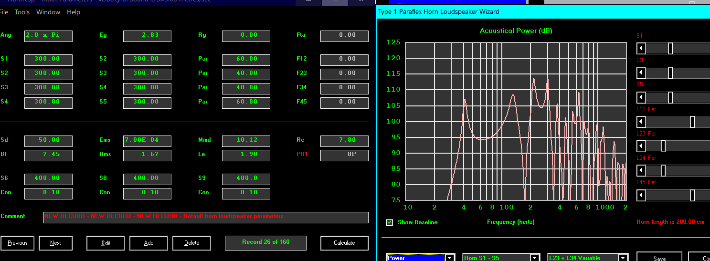Viewport: 710px width, 261px height.
Task: Click the L23 Par slider thumb
Action: coord(663,146)
